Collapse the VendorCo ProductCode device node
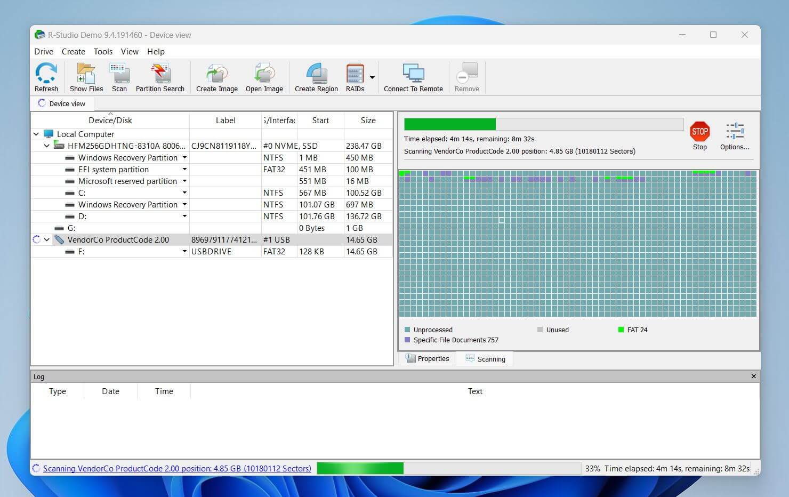This screenshot has height=497, width=789. [47, 239]
